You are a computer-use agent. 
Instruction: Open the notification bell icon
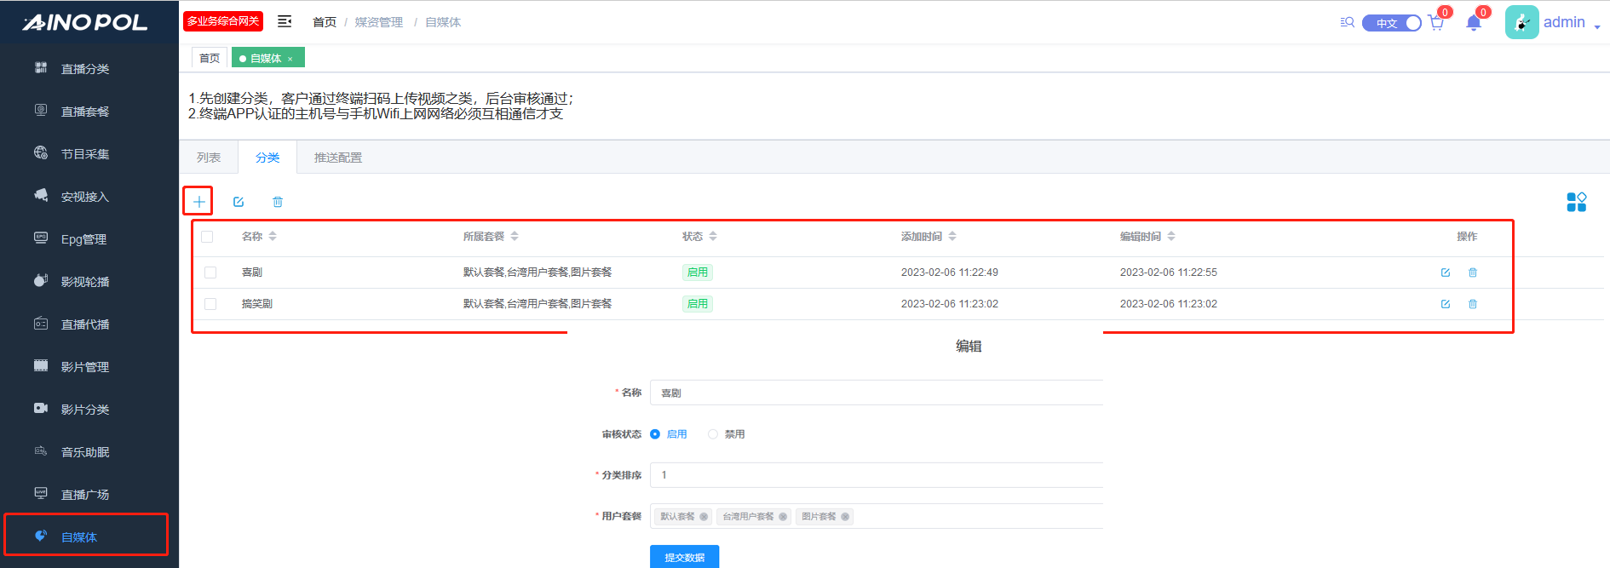tap(1474, 23)
